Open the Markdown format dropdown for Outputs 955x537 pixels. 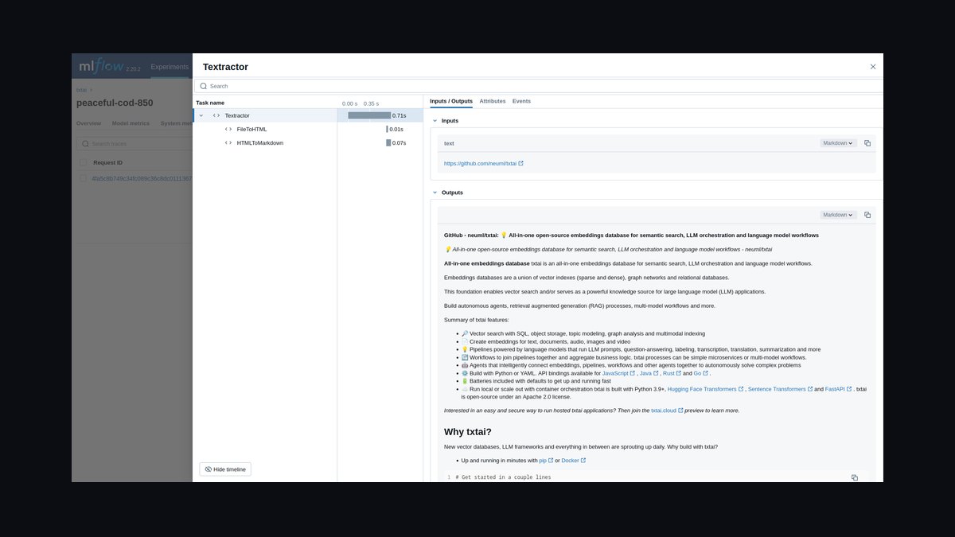[x=838, y=215]
